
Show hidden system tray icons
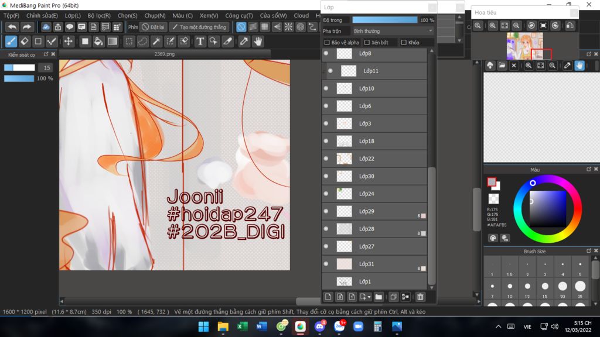498,326
